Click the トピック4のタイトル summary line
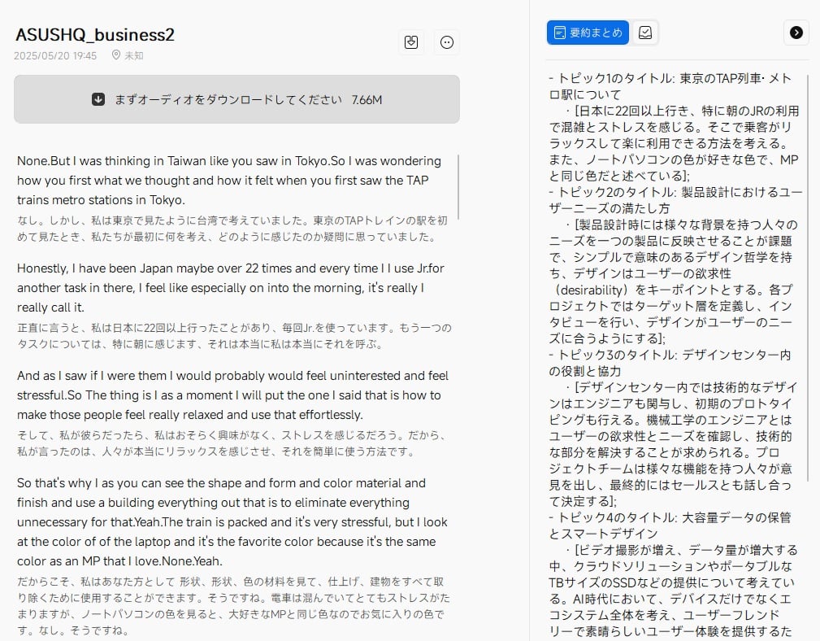Image resolution: width=820 pixels, height=641 pixels. click(x=670, y=525)
